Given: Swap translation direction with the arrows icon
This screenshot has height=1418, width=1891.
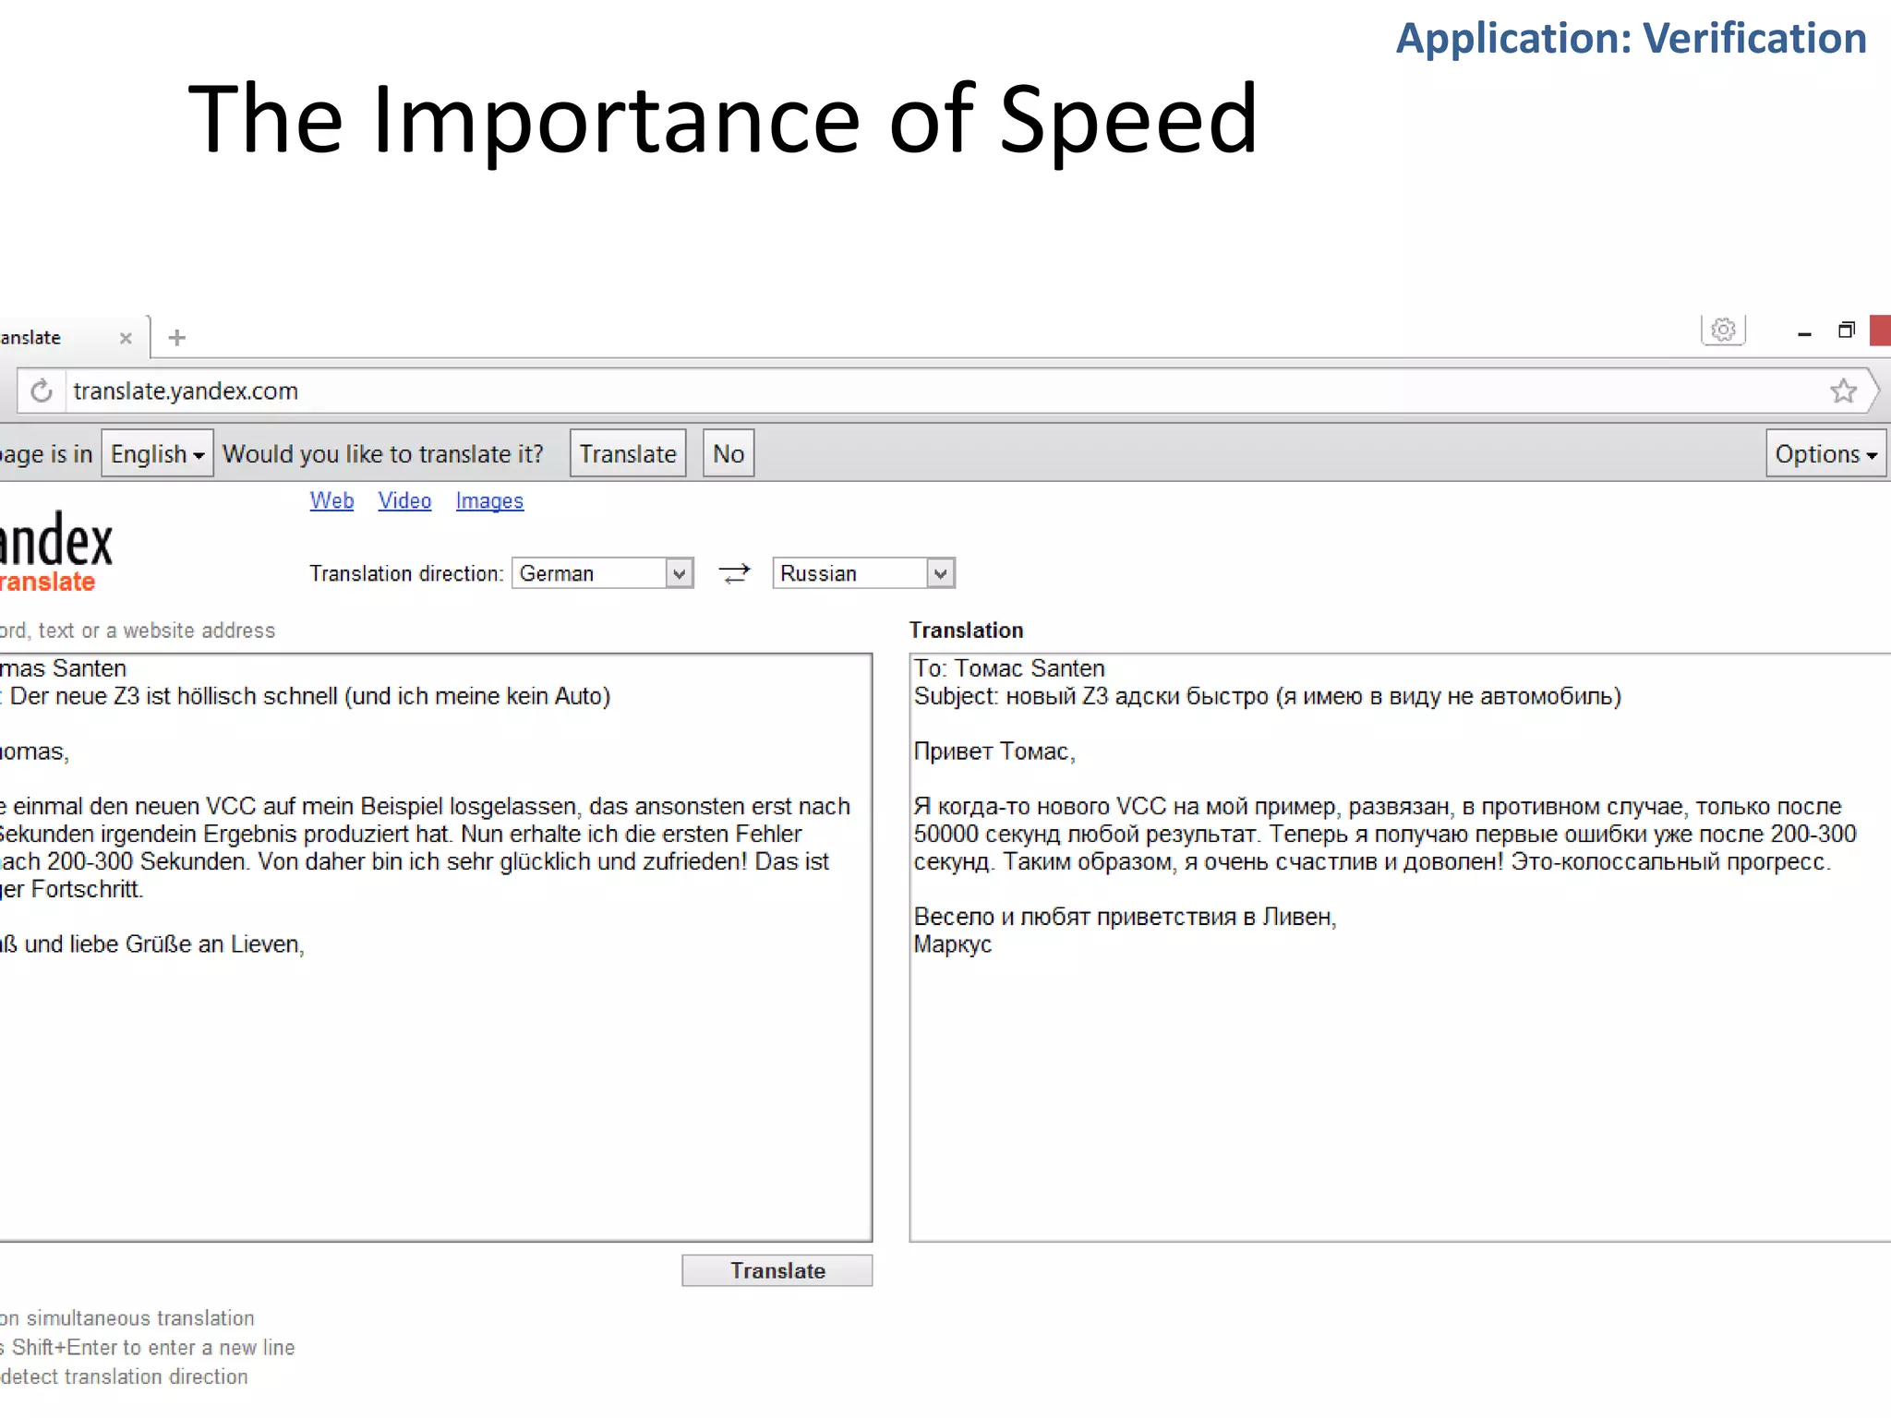Looking at the screenshot, I should pos(735,574).
